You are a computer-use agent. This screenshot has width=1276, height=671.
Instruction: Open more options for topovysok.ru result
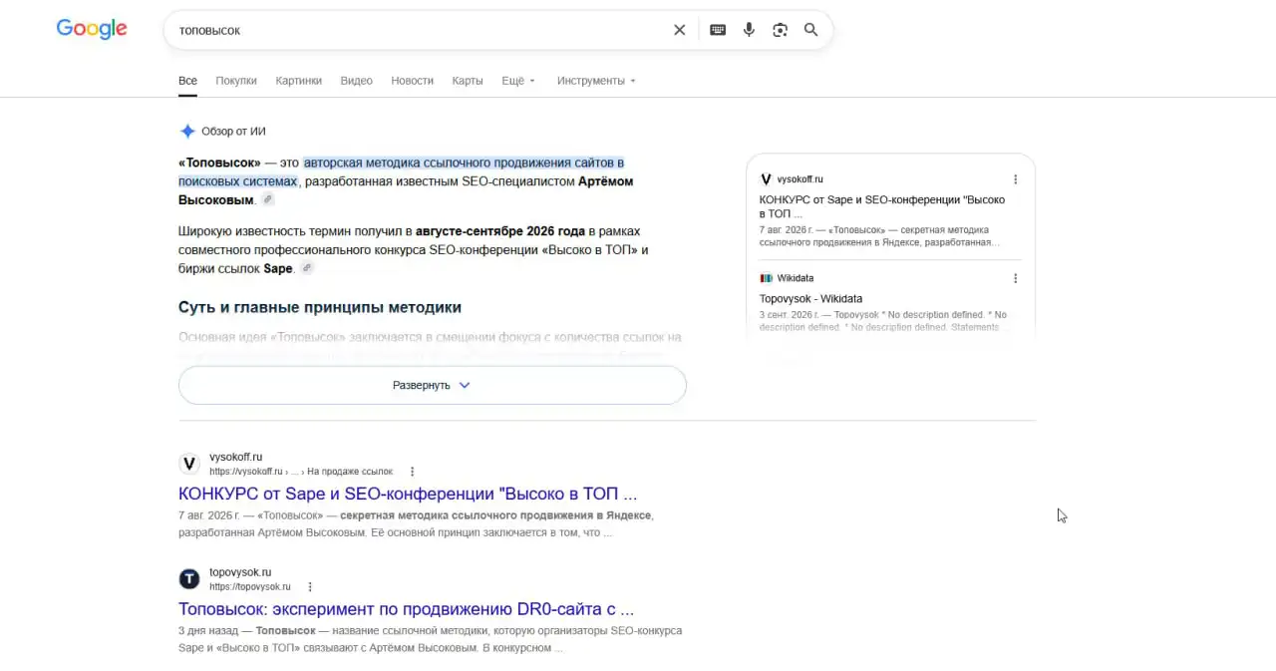(310, 587)
